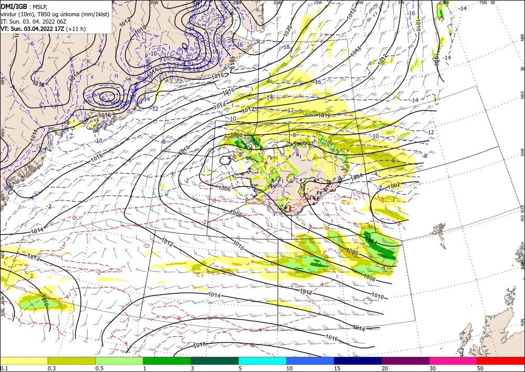Click the 'VT: Sun. 03.04.2022 17Z (+11 h)' line
The image size is (525, 372).
pos(43,29)
